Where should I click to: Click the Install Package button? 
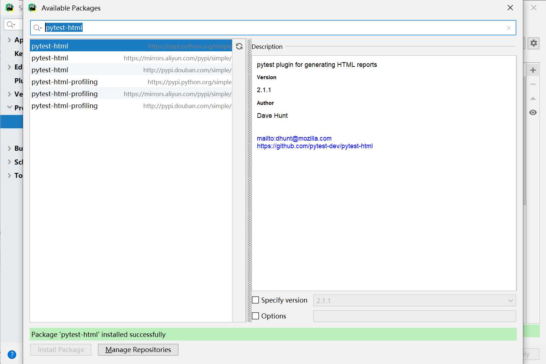61,350
